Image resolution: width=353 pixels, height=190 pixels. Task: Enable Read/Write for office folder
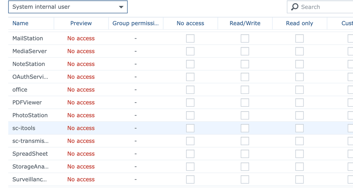tap(245, 90)
